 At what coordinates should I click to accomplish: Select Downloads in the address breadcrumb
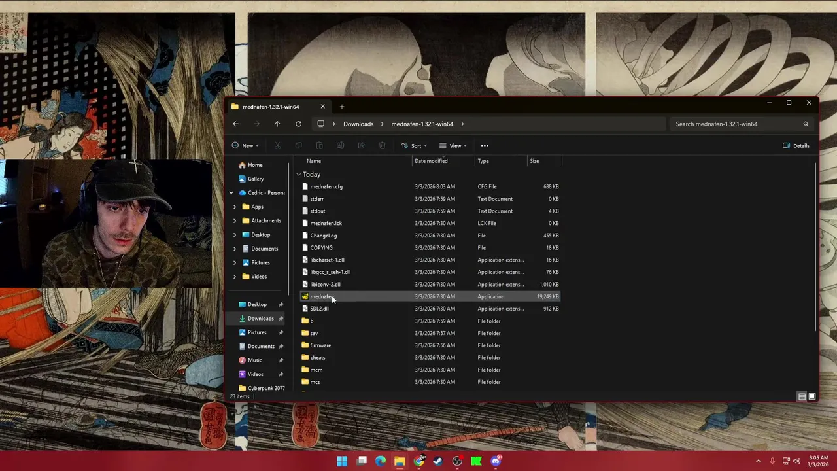(358, 124)
